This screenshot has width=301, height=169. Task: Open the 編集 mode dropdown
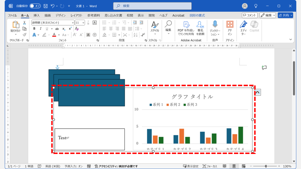[267, 15]
